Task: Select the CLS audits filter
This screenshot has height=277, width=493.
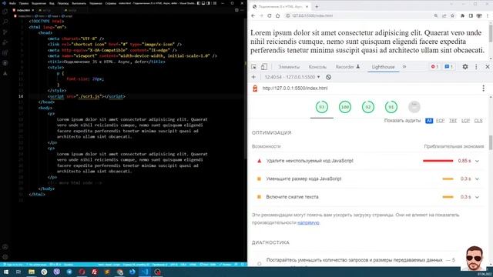Action: pyautogui.click(x=478, y=121)
